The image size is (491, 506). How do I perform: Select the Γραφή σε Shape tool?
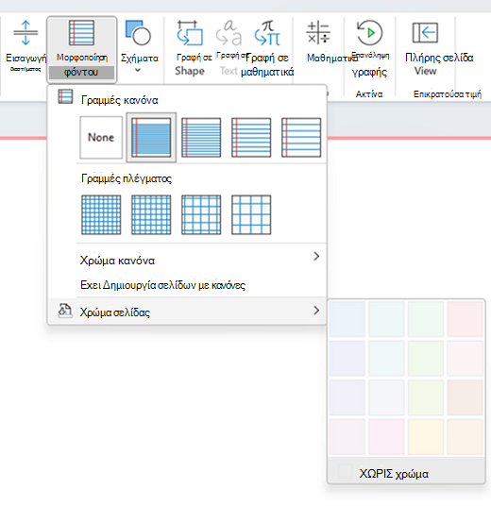tap(190, 48)
